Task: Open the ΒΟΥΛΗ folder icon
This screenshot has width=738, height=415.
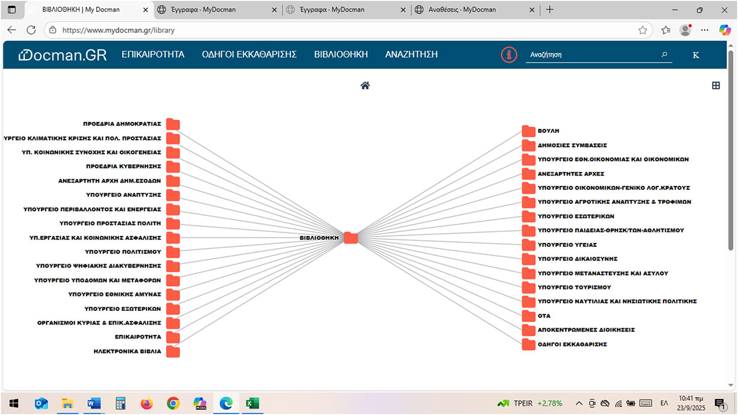Action: (x=528, y=131)
